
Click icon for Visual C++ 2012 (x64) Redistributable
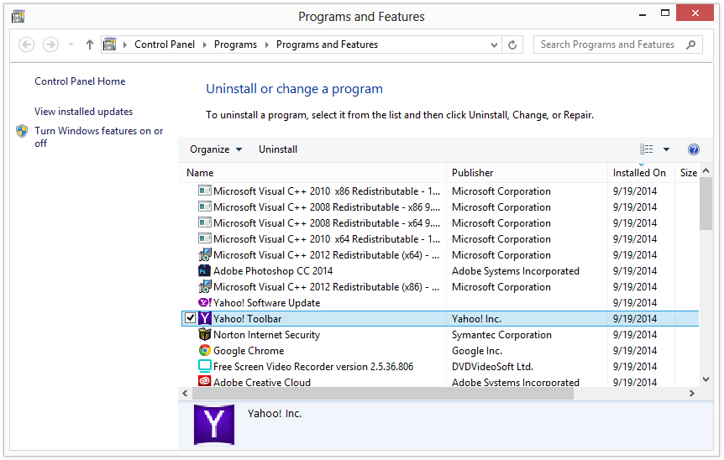205,254
